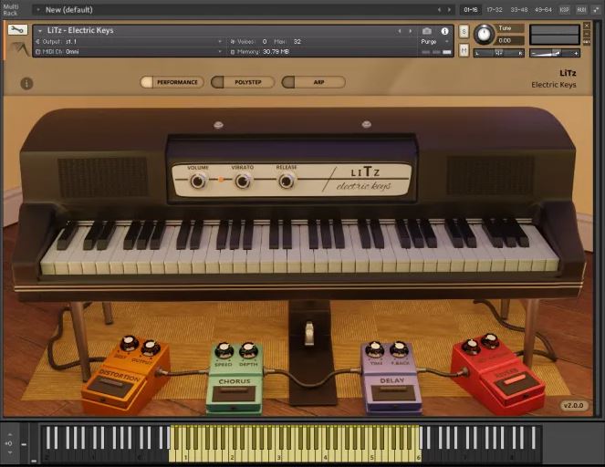Image resolution: width=605 pixels, height=467 pixels.
Task: Click the Distortion pedal left knob
Action: [130, 344]
